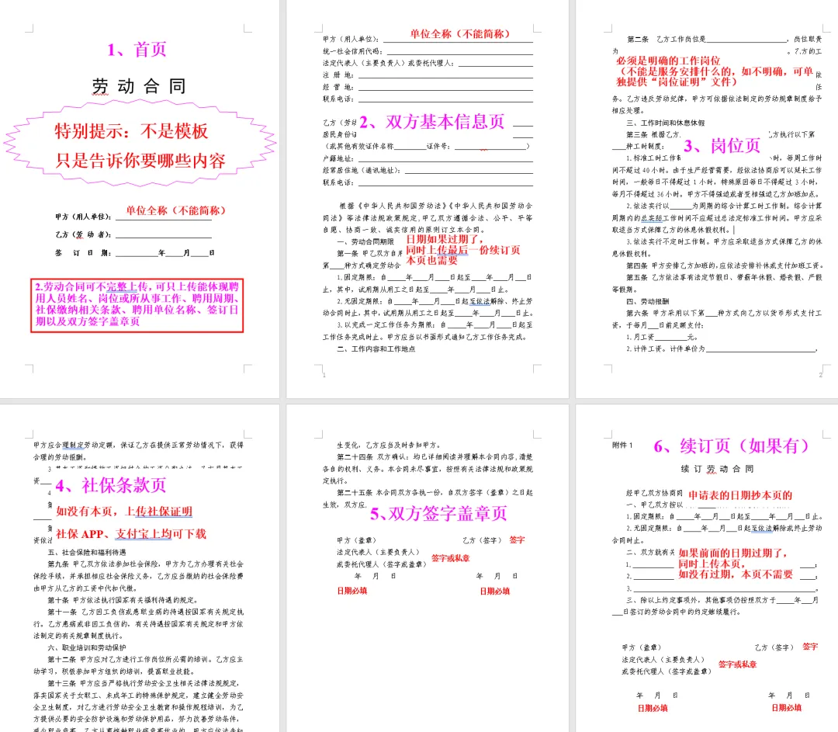The width and height of the screenshot is (838, 732).
Task: Click the "4、社保条款页" heading
Action: [111, 485]
